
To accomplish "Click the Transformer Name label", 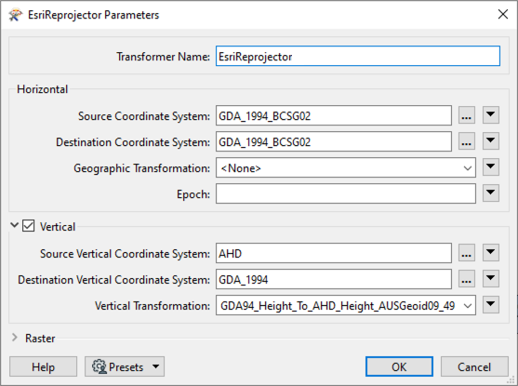I will coord(163,57).
